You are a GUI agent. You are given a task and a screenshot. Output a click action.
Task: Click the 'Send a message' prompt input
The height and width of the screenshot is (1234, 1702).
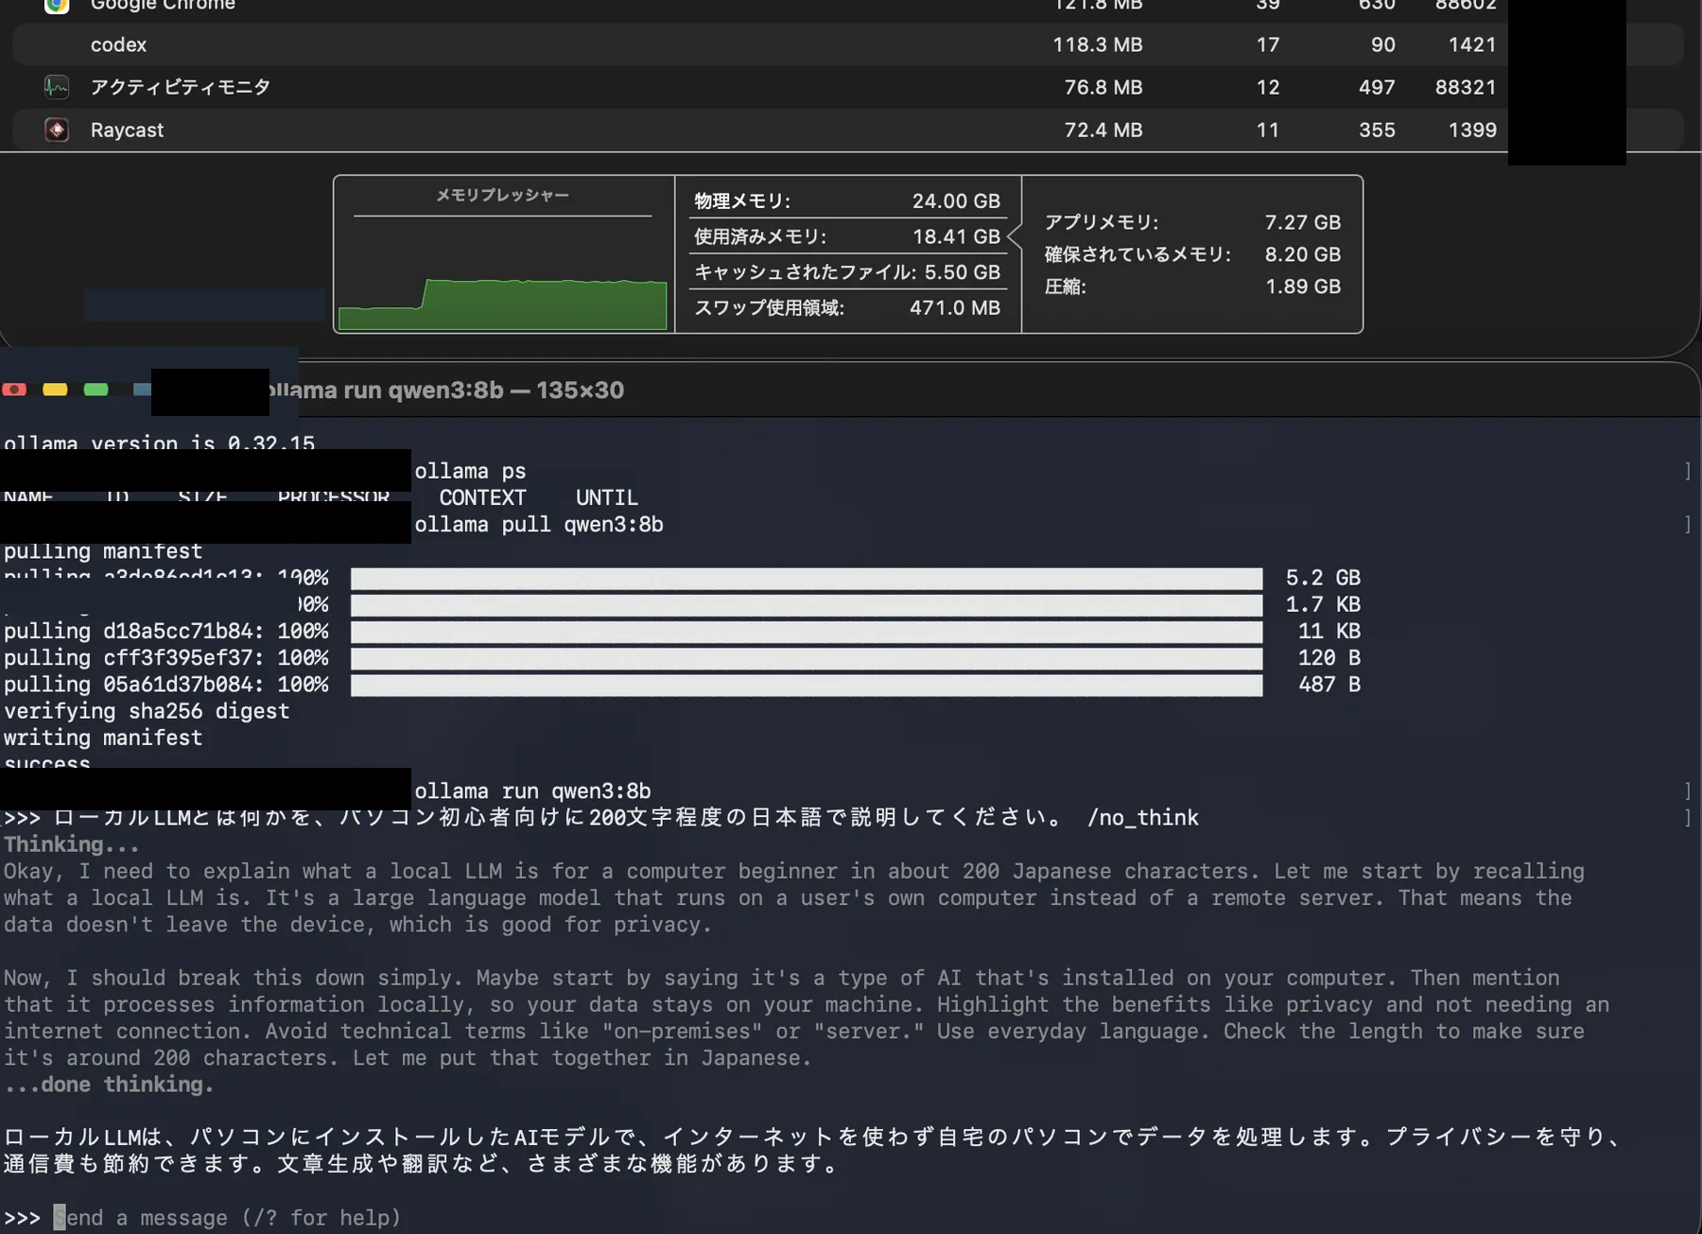coord(227,1218)
